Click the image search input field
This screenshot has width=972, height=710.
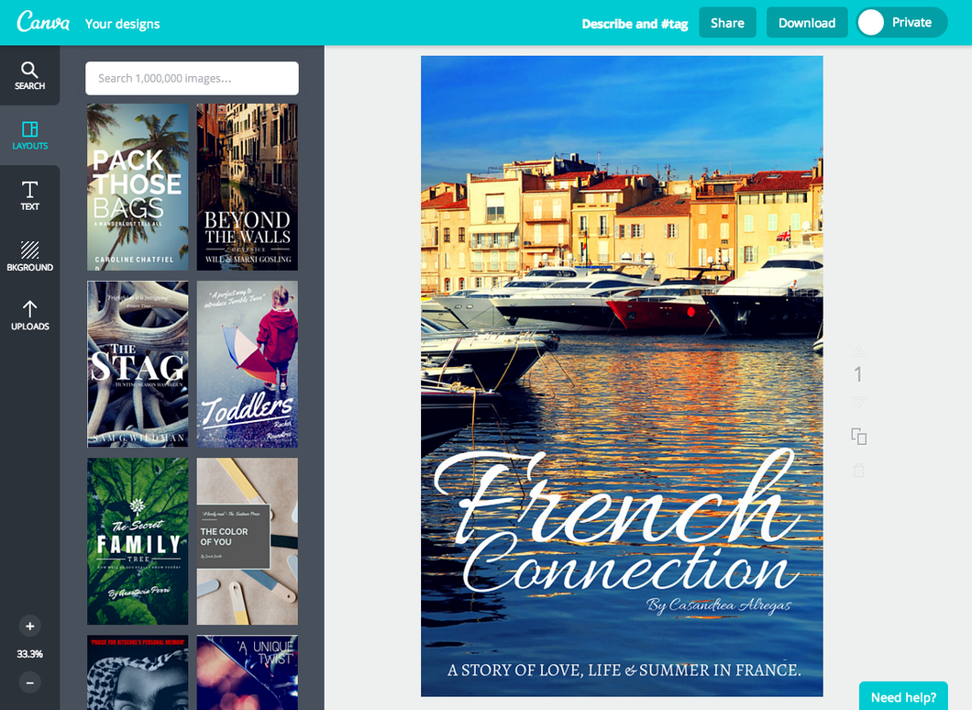pos(192,78)
